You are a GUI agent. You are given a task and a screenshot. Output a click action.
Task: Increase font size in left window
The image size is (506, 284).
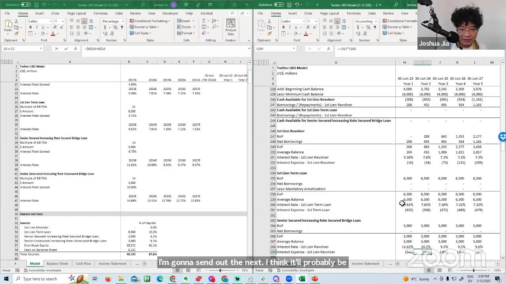(x=55, y=27)
